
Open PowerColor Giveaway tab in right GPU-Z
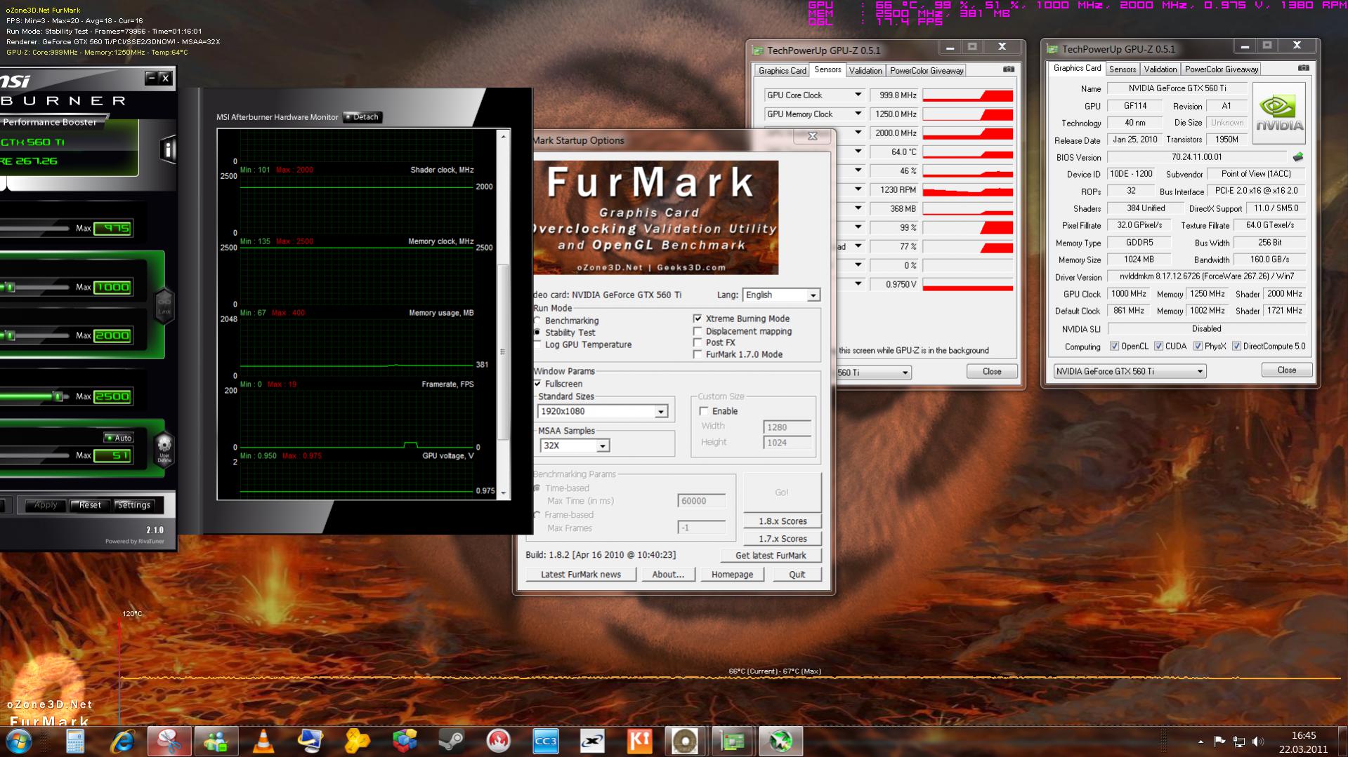(x=1222, y=69)
